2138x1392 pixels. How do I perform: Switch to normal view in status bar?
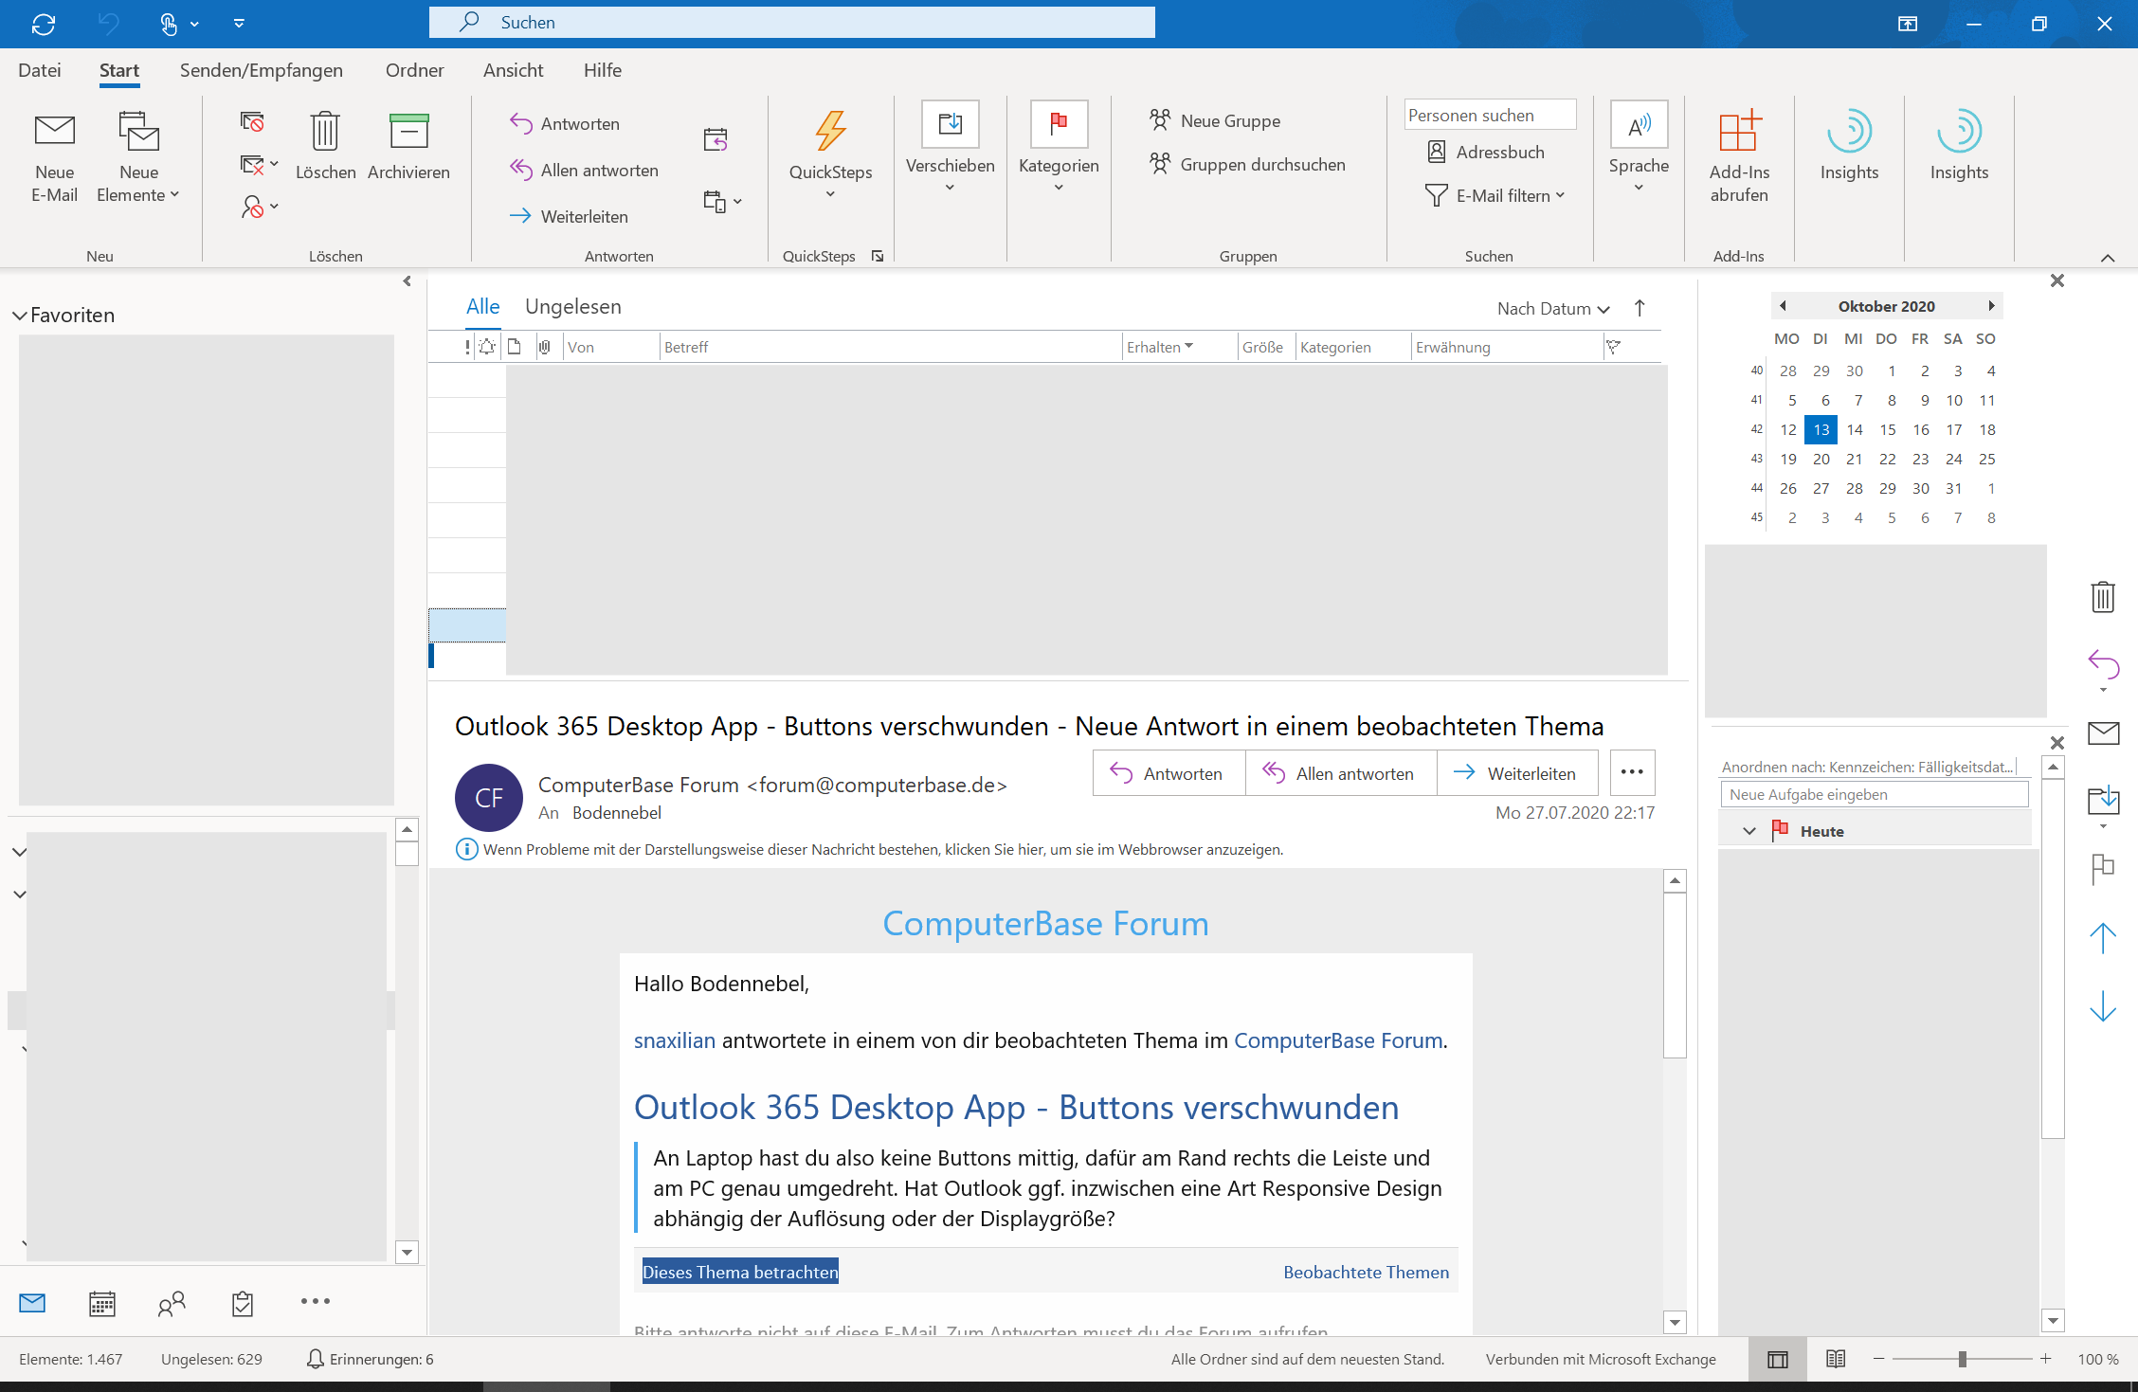pyautogui.click(x=1777, y=1360)
